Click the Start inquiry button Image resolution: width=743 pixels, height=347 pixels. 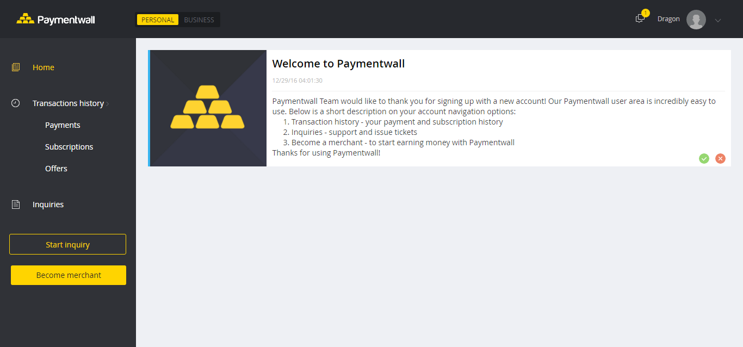[x=67, y=244]
